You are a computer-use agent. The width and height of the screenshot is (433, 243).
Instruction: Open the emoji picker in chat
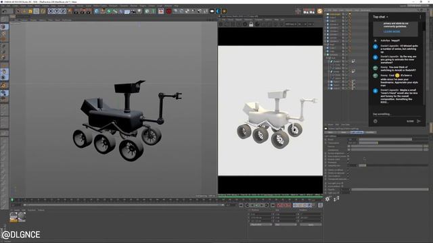(375, 122)
